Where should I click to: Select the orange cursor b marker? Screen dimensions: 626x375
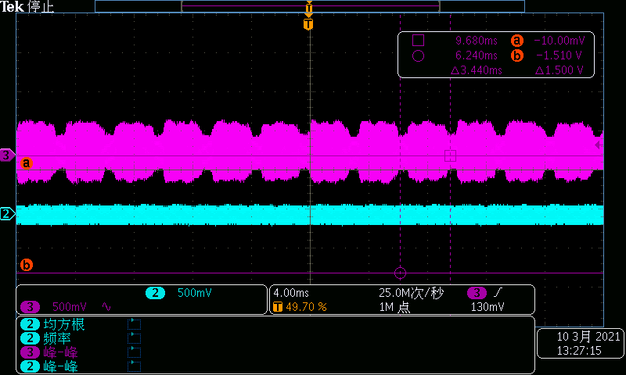tap(26, 266)
